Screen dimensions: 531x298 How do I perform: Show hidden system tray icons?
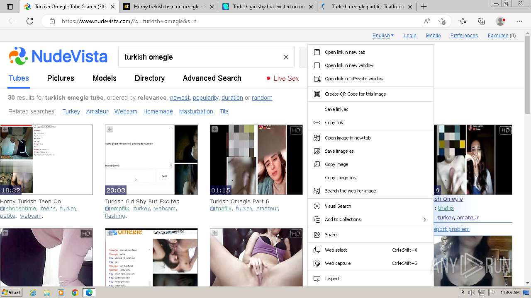(463, 293)
